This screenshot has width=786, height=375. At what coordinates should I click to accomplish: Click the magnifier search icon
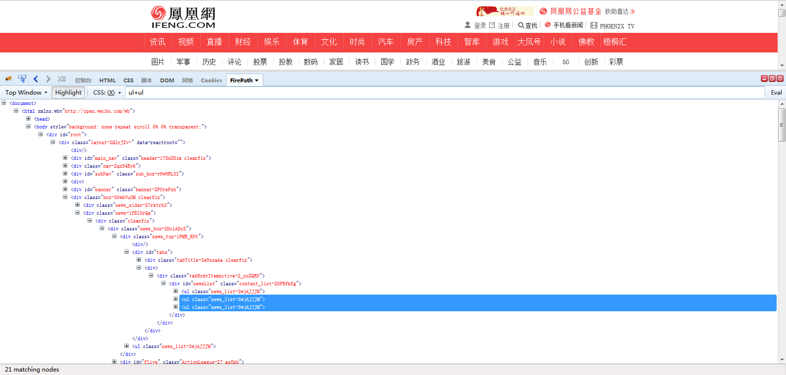(x=521, y=25)
